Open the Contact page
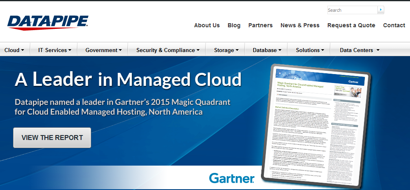The width and height of the screenshot is (410, 190). (394, 25)
